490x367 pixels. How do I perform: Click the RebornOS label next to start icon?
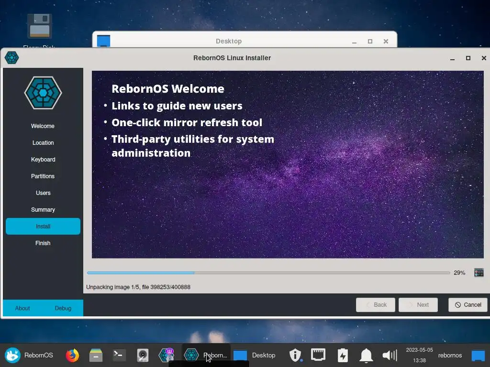click(x=38, y=355)
